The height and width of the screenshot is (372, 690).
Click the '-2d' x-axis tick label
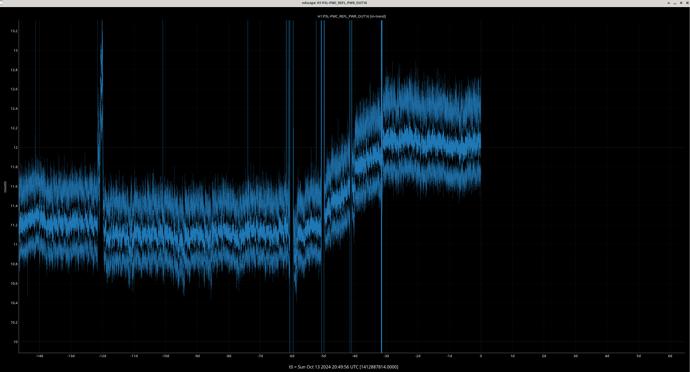(x=418, y=356)
